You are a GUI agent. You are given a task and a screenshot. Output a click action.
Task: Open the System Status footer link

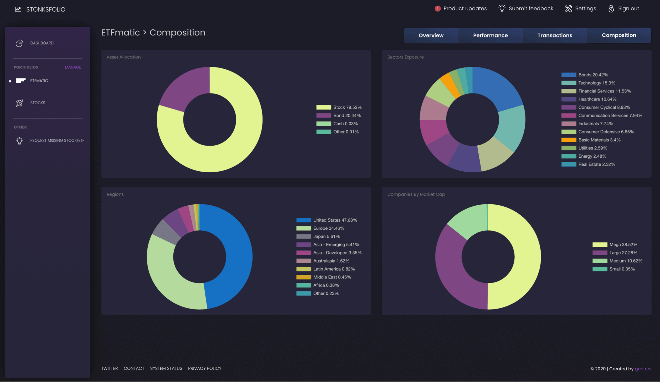pyautogui.click(x=166, y=368)
